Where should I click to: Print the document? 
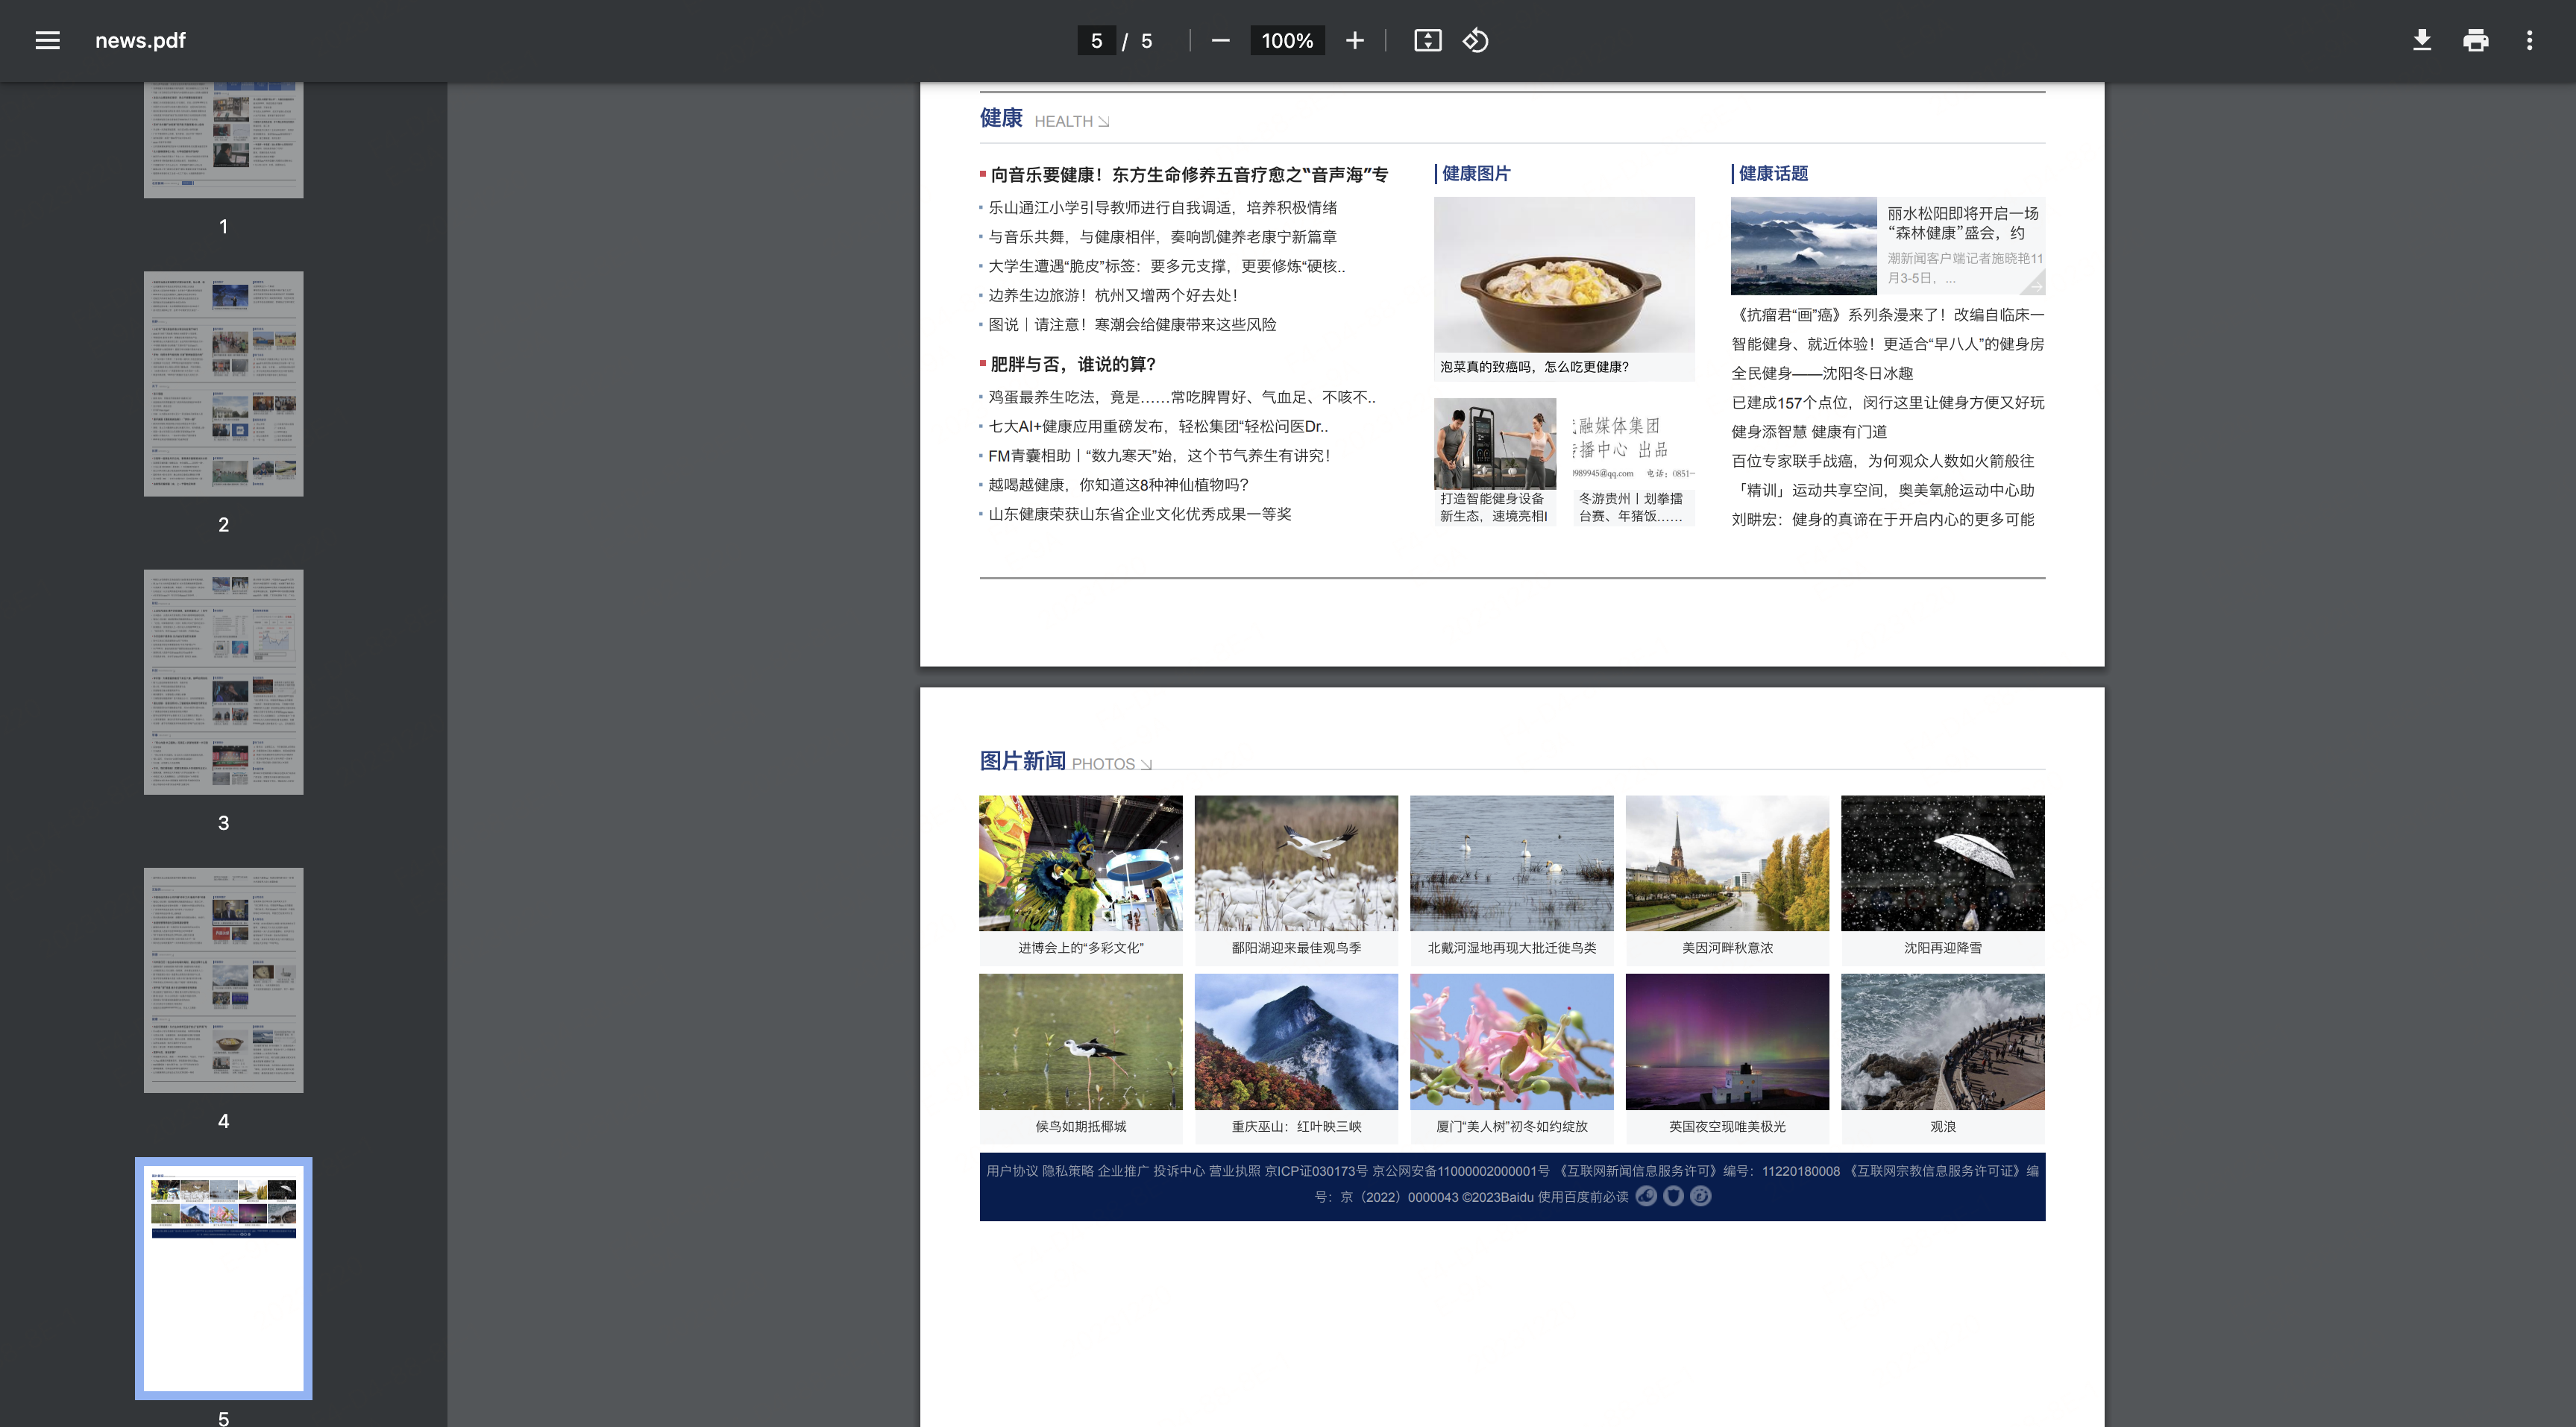2475,40
